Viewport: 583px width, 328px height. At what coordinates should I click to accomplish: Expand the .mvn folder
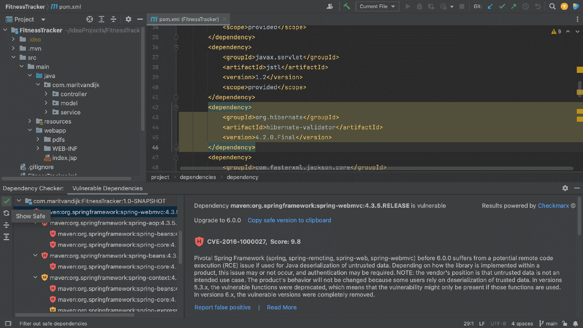point(13,48)
